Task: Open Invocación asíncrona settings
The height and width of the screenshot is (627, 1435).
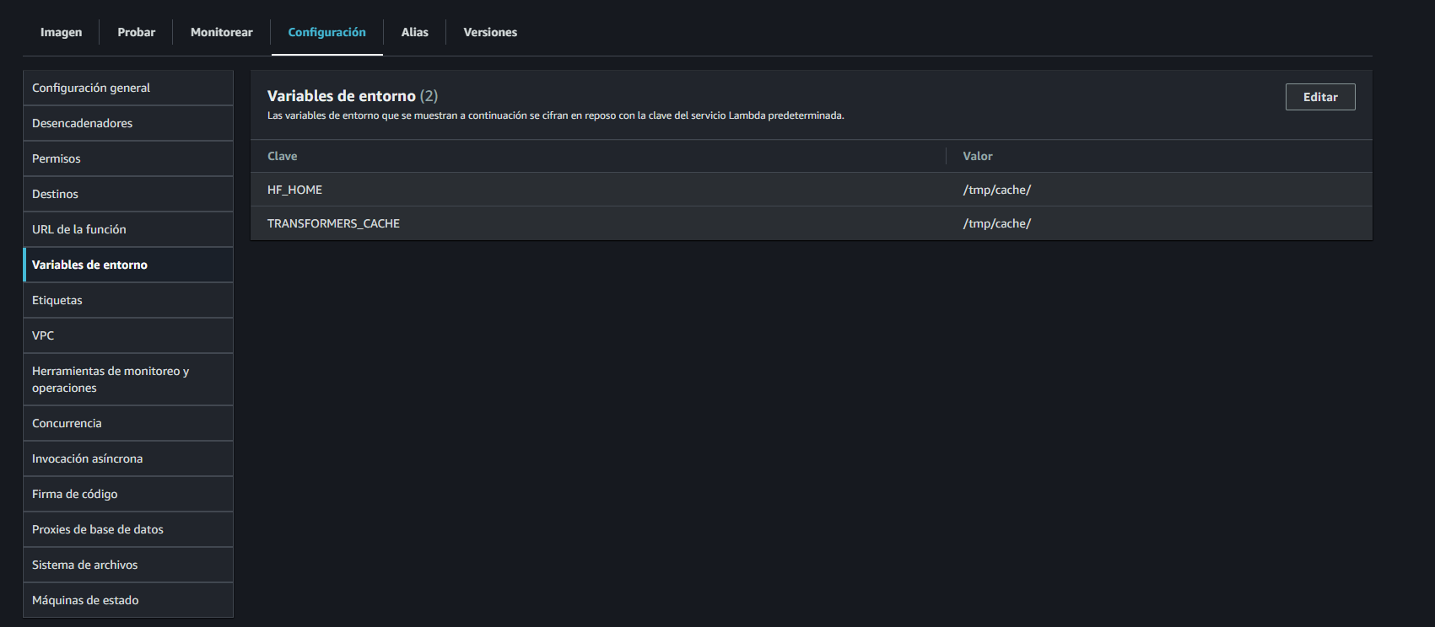Action: [87, 458]
